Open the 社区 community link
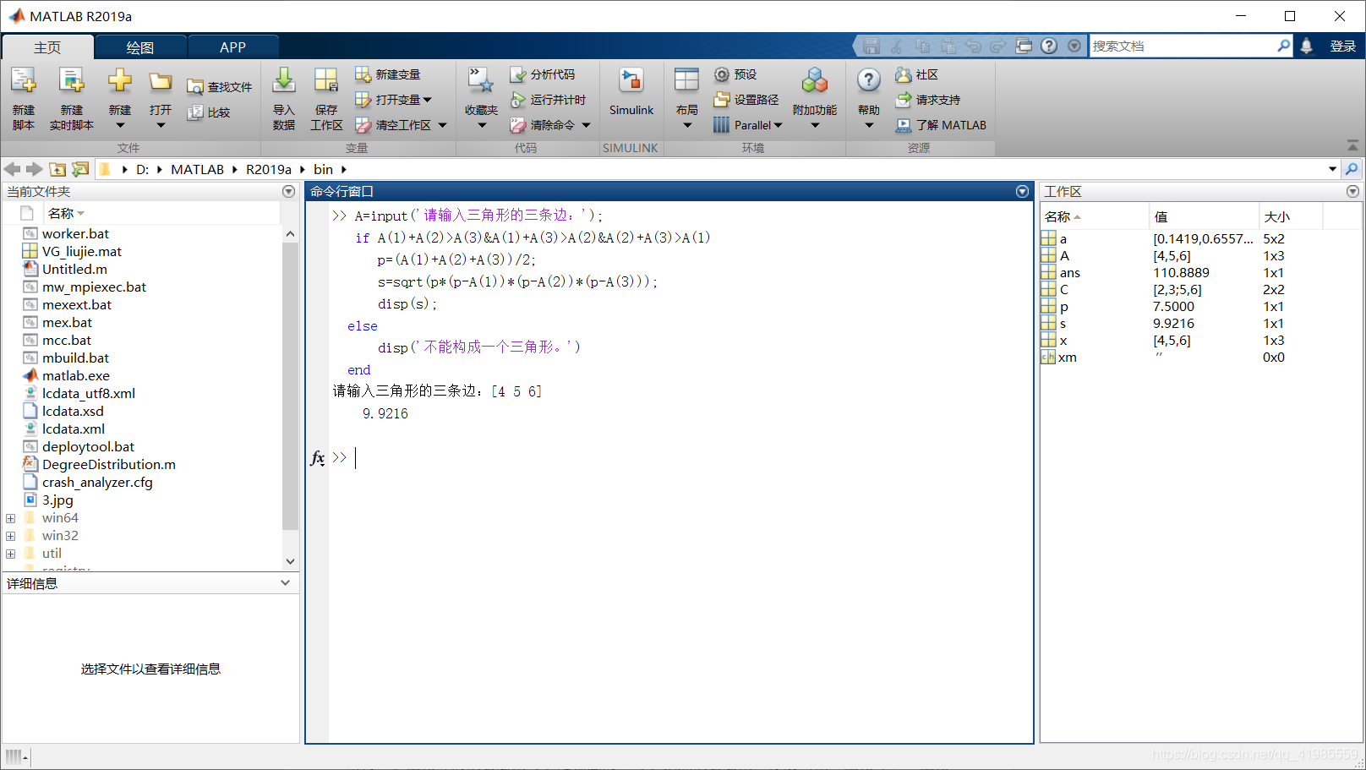Screen dimensions: 1366x770 coord(917,74)
